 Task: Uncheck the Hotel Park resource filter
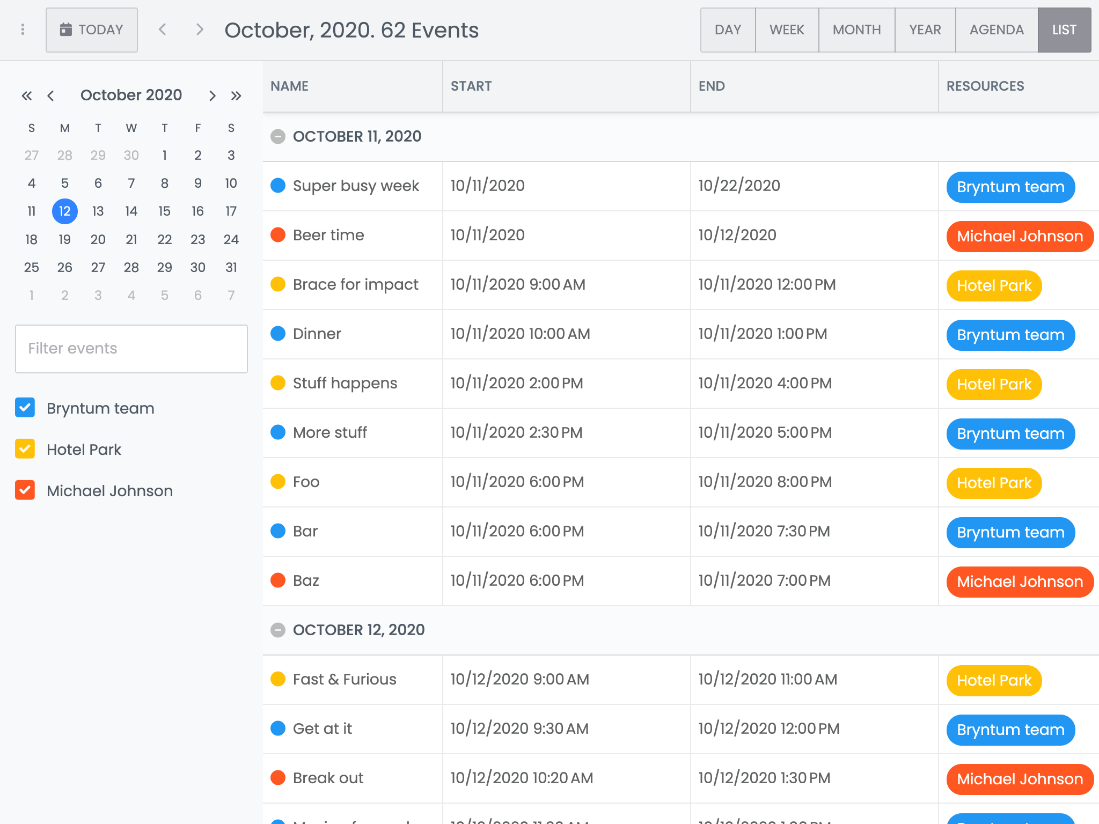click(25, 449)
